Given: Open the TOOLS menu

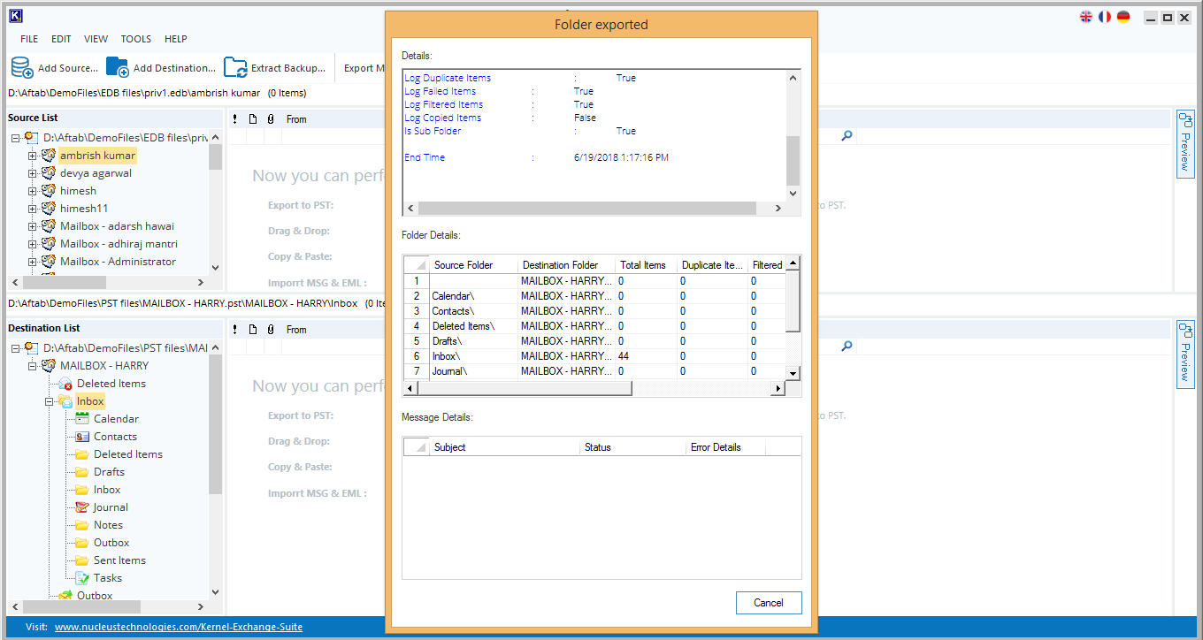Looking at the screenshot, I should click(x=135, y=39).
